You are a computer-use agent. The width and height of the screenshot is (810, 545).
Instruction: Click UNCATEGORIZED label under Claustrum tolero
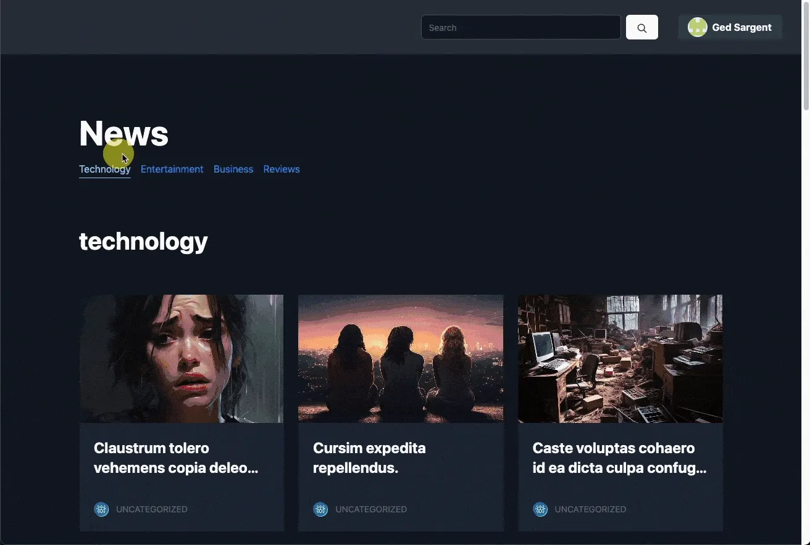(x=152, y=509)
